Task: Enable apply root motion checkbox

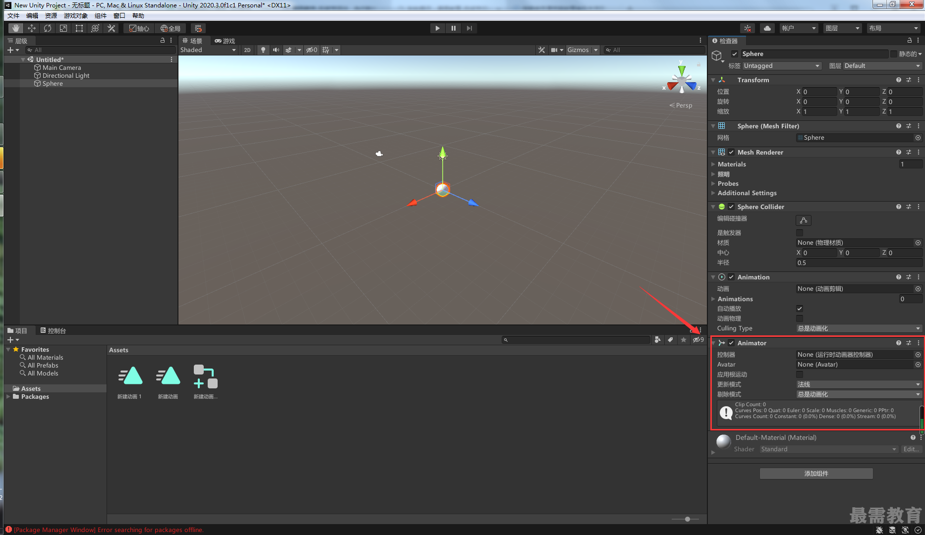Action: (800, 374)
